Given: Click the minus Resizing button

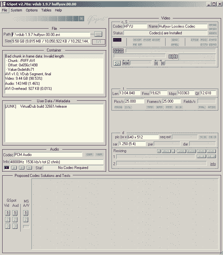Looking at the screenshot, I should pos(173,151).
